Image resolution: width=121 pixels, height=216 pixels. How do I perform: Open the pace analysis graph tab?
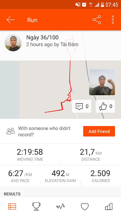coord(61,206)
